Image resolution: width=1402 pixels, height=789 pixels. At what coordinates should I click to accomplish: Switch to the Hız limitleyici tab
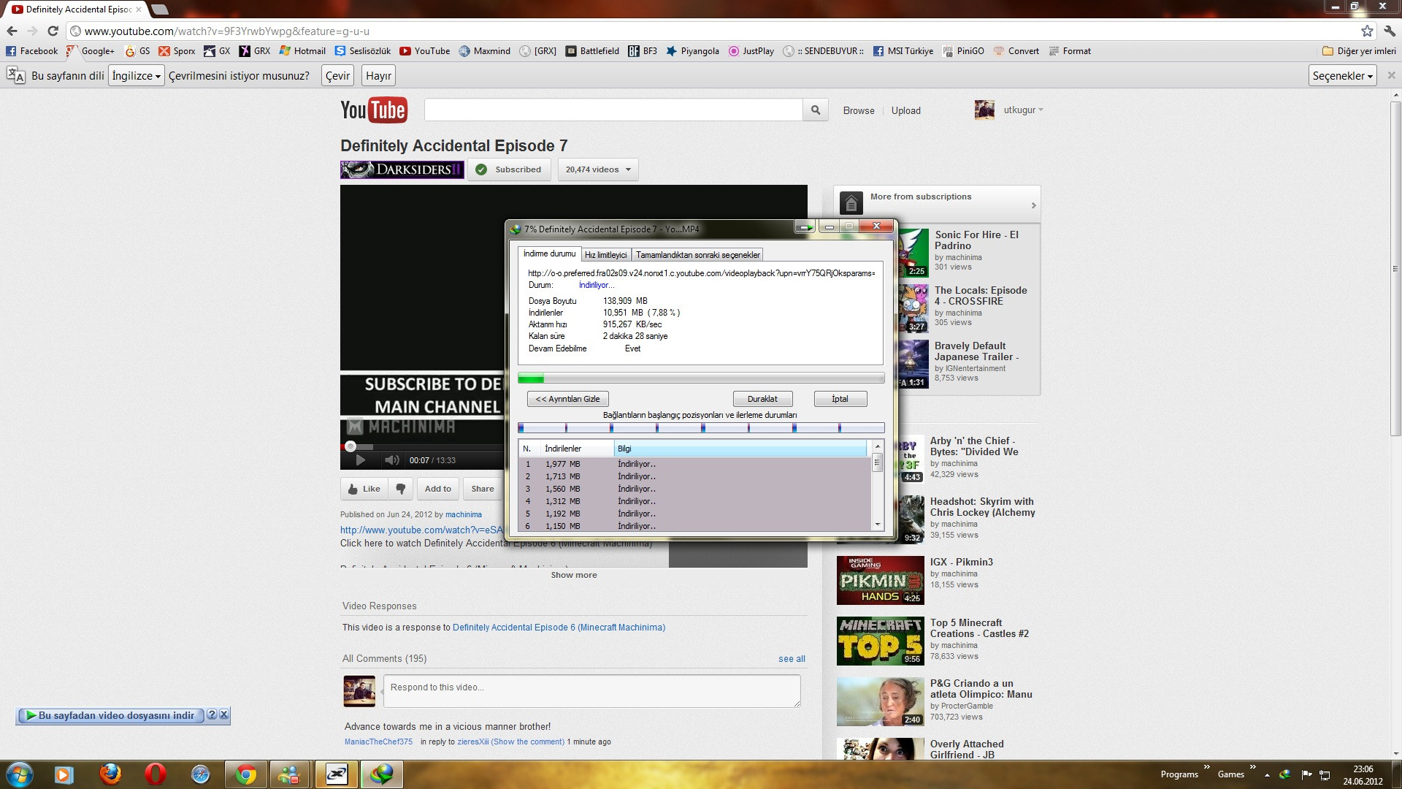tap(605, 255)
